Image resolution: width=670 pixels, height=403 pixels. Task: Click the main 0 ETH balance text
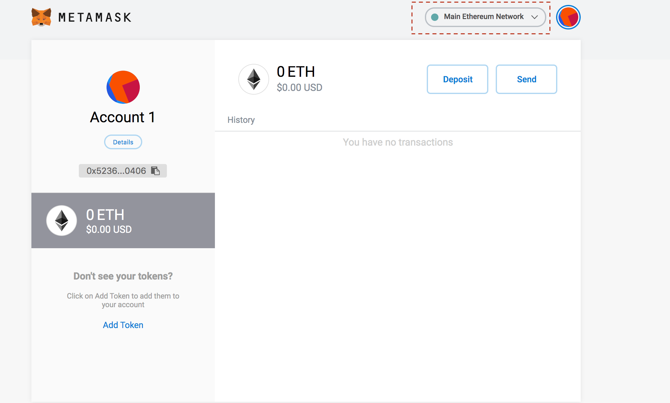coord(296,72)
